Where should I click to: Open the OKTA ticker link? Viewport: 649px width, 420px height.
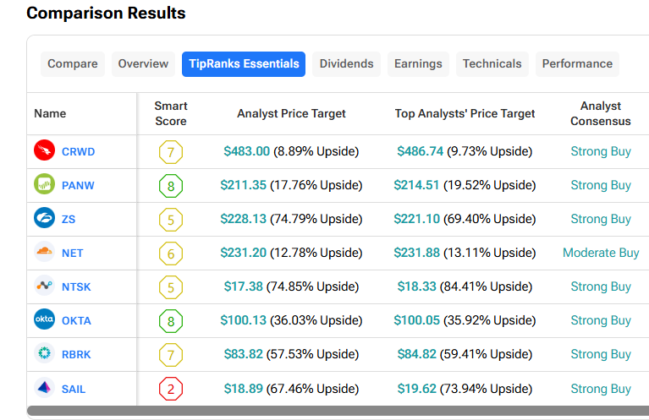pyautogui.click(x=76, y=321)
